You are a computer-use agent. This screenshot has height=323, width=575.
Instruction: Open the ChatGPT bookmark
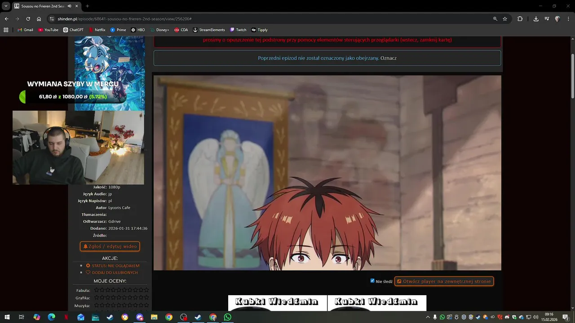(x=73, y=30)
